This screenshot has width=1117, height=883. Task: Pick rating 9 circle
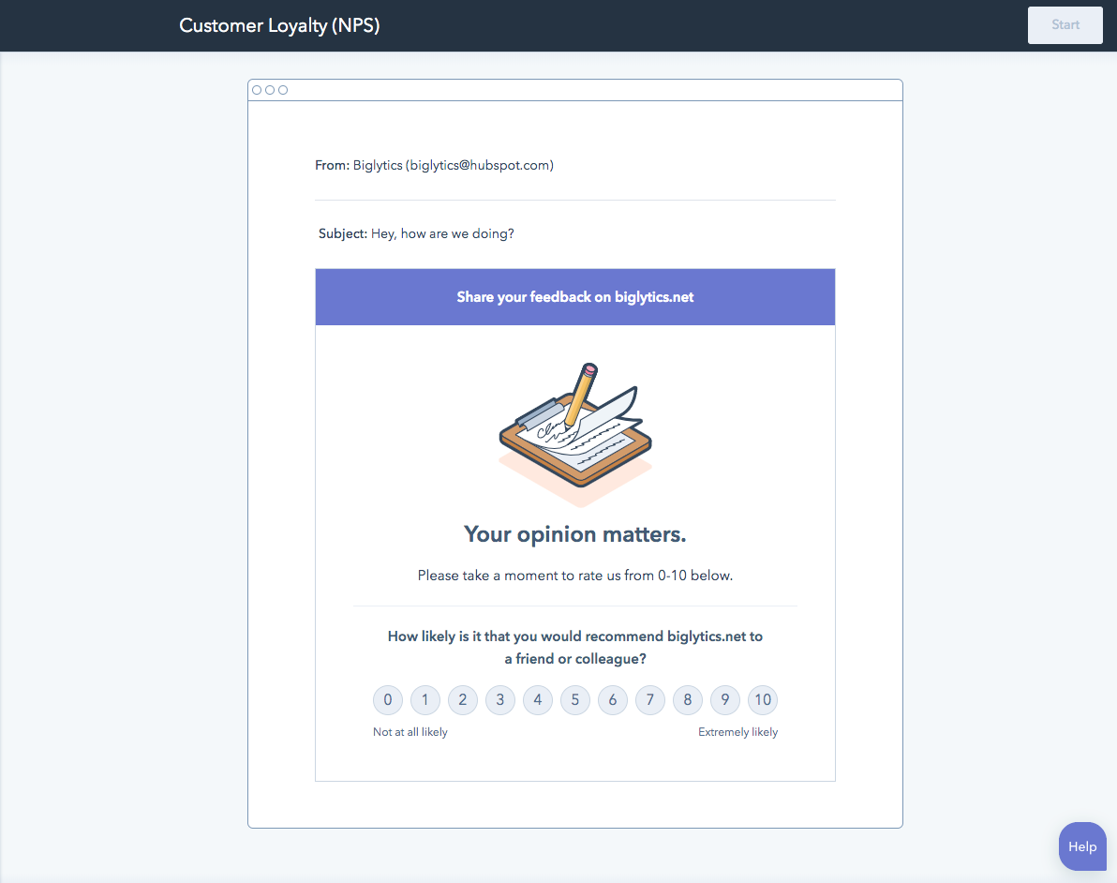point(725,700)
